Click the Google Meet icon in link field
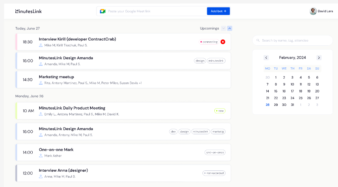 (102, 11)
